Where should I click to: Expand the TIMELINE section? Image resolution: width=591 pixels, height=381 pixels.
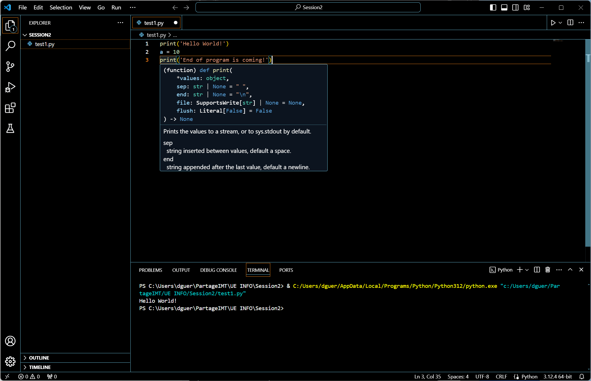(x=40, y=367)
